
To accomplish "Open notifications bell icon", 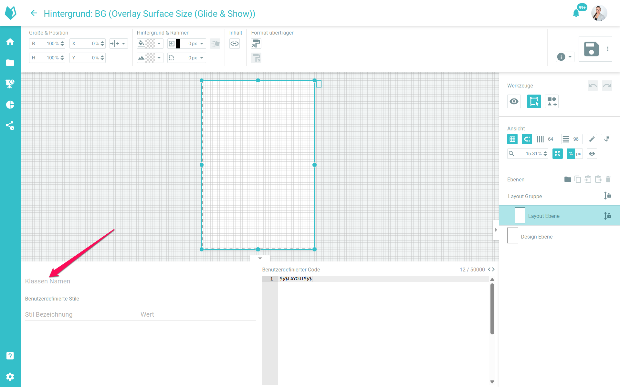I will point(576,13).
